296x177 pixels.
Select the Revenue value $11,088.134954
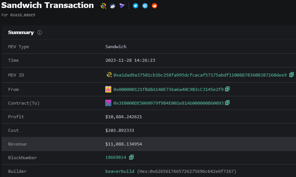pyautogui.click(x=124, y=144)
